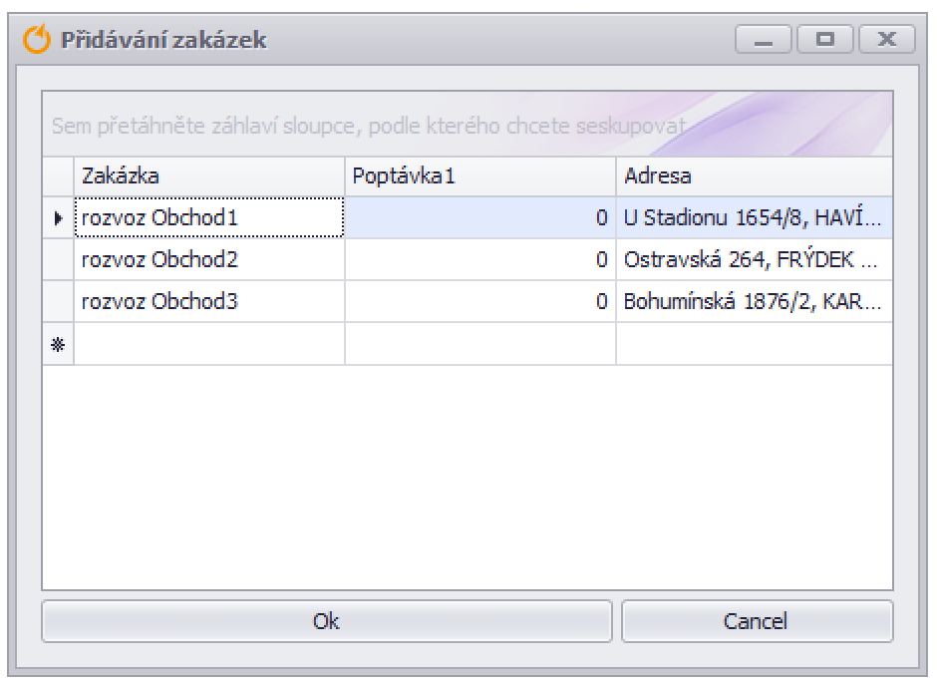Screen dimensions: 937x682
Task: Click the Cancel button
Action: (758, 621)
